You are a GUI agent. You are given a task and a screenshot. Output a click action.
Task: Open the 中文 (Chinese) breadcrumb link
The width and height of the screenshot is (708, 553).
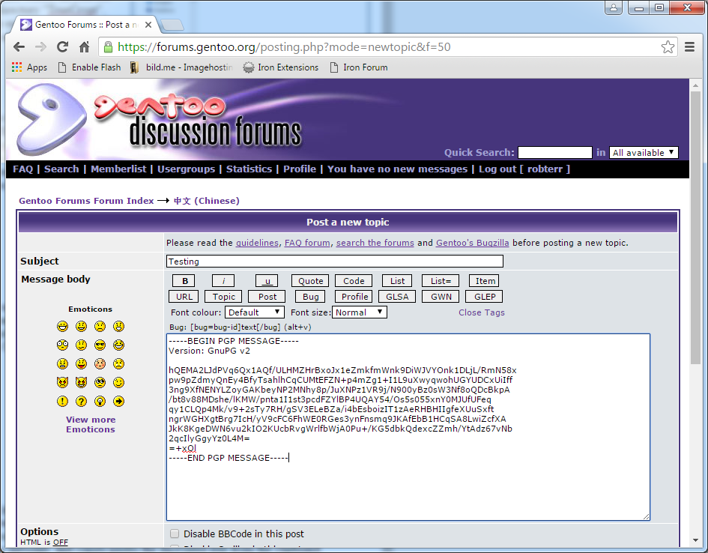coord(206,201)
